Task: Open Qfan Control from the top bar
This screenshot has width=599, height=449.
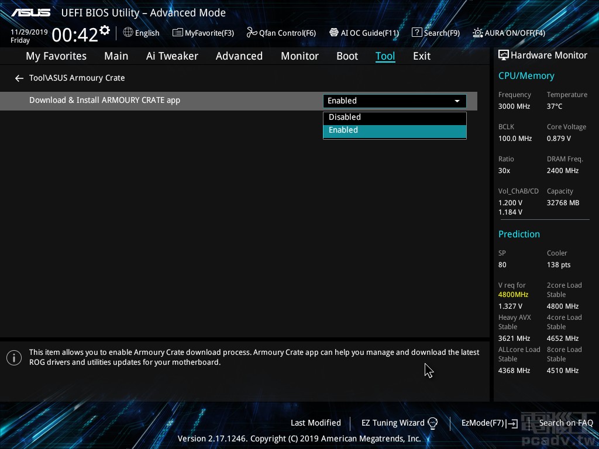Action: tap(281, 33)
